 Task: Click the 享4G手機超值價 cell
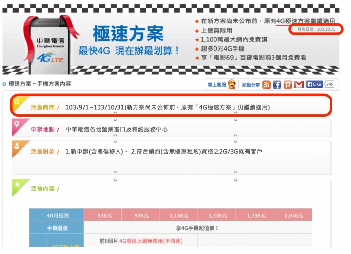coord(198,228)
